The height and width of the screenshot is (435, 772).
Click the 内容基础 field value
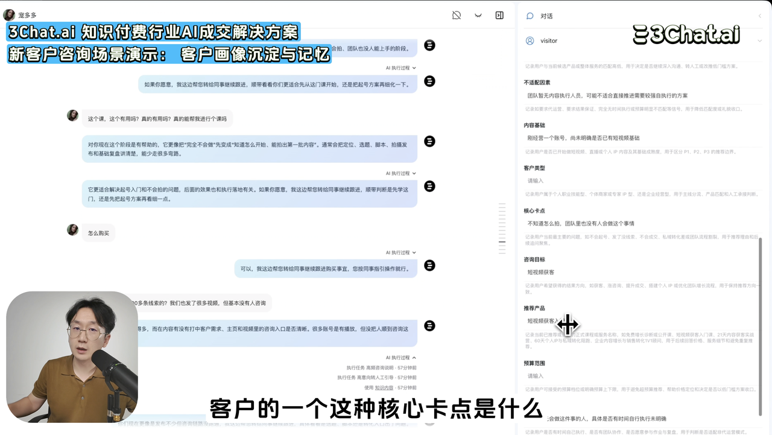coord(643,138)
